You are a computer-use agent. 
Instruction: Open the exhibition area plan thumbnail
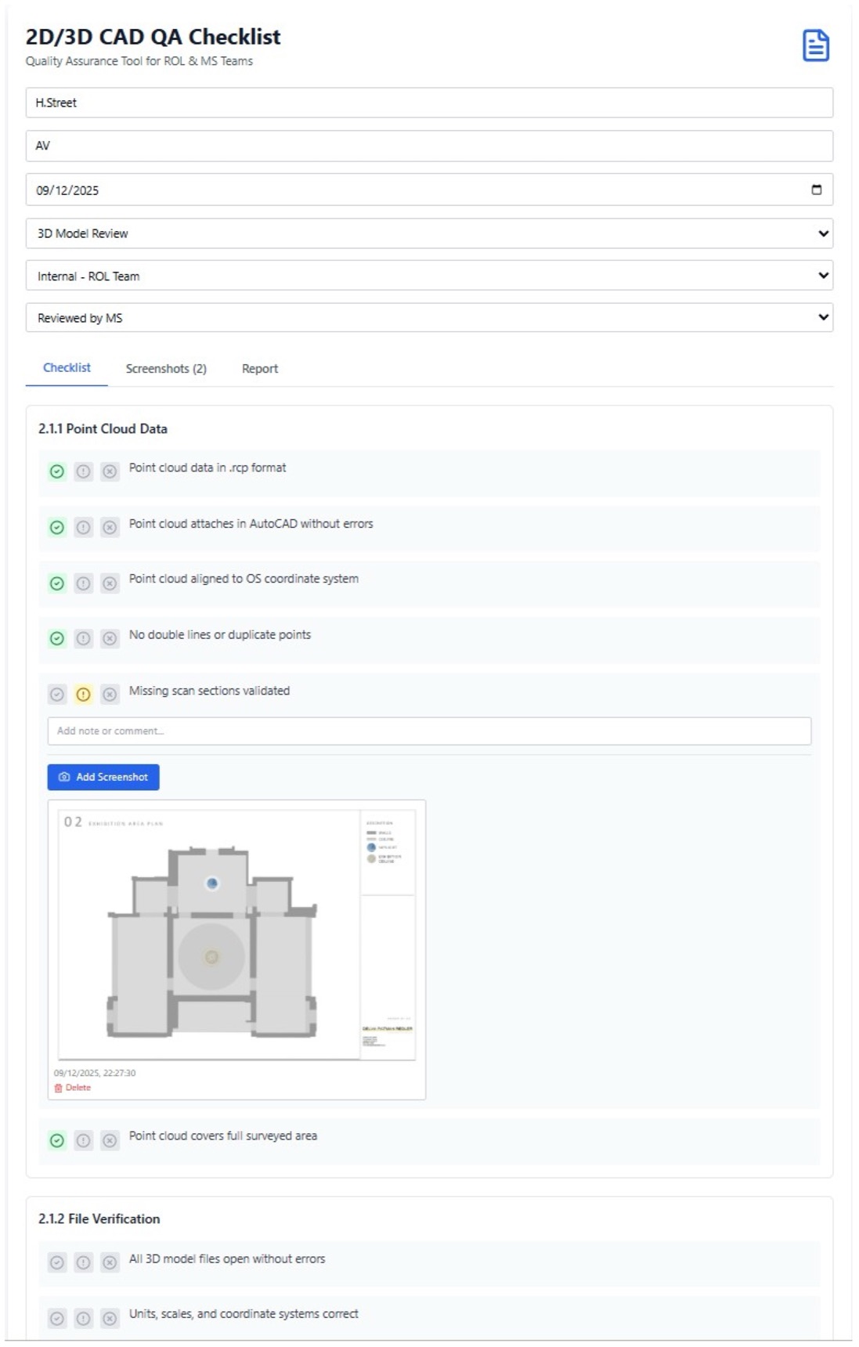[x=236, y=934]
